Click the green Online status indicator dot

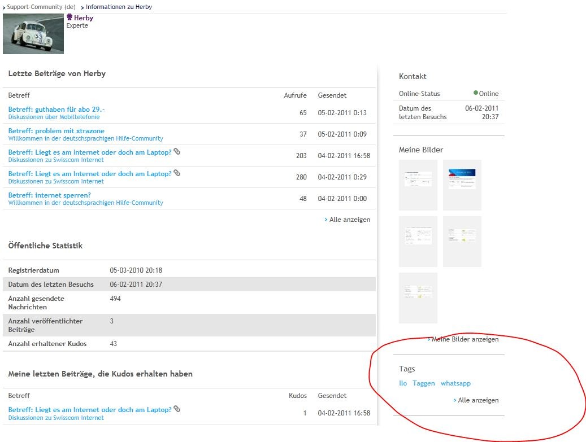pos(476,93)
